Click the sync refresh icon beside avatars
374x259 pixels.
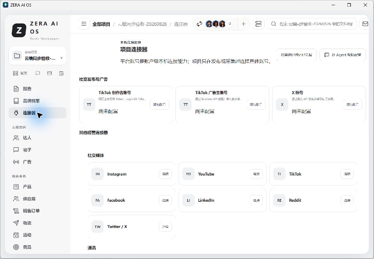click(199, 24)
